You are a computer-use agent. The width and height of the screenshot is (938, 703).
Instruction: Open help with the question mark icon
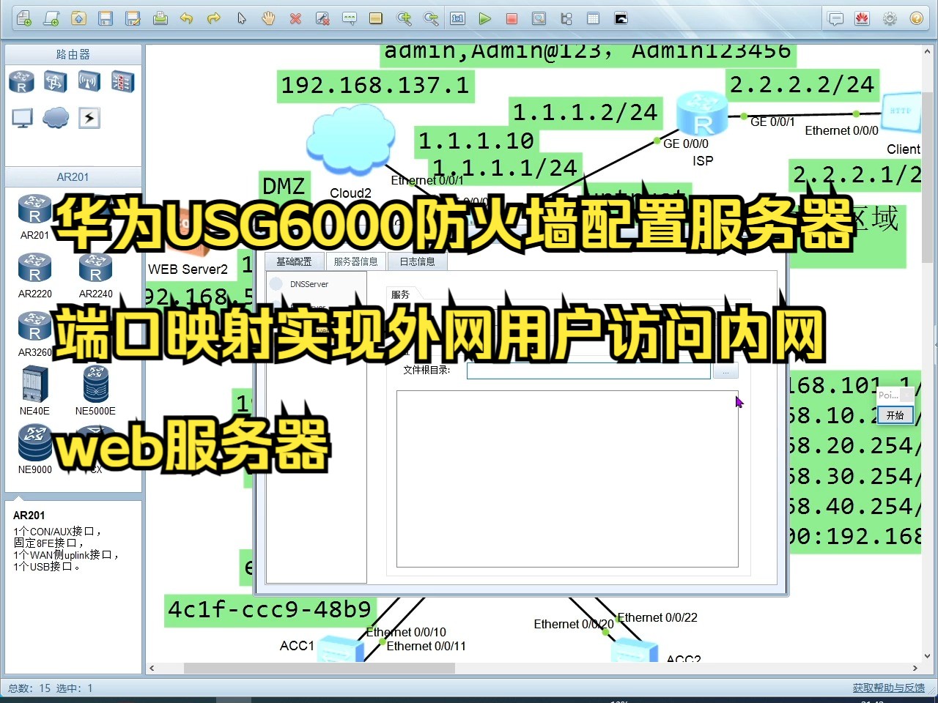click(916, 18)
